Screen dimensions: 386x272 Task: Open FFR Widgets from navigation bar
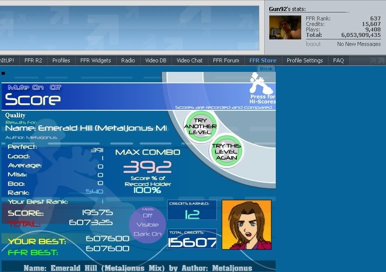(95, 60)
